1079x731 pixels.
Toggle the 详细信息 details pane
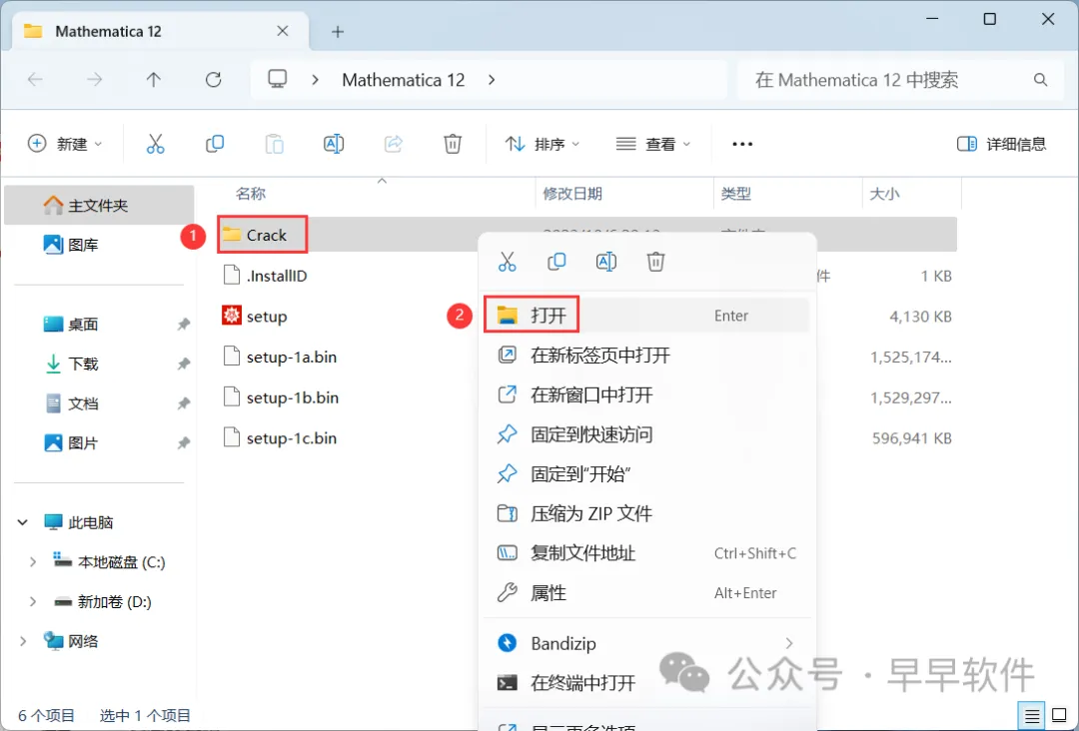(x=1001, y=144)
